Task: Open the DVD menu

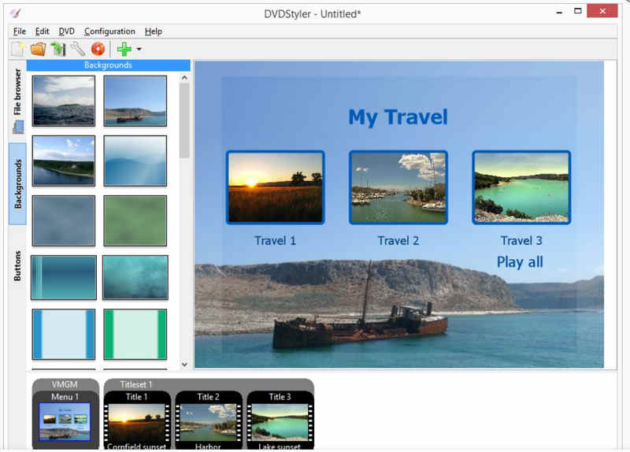Action: (66, 31)
